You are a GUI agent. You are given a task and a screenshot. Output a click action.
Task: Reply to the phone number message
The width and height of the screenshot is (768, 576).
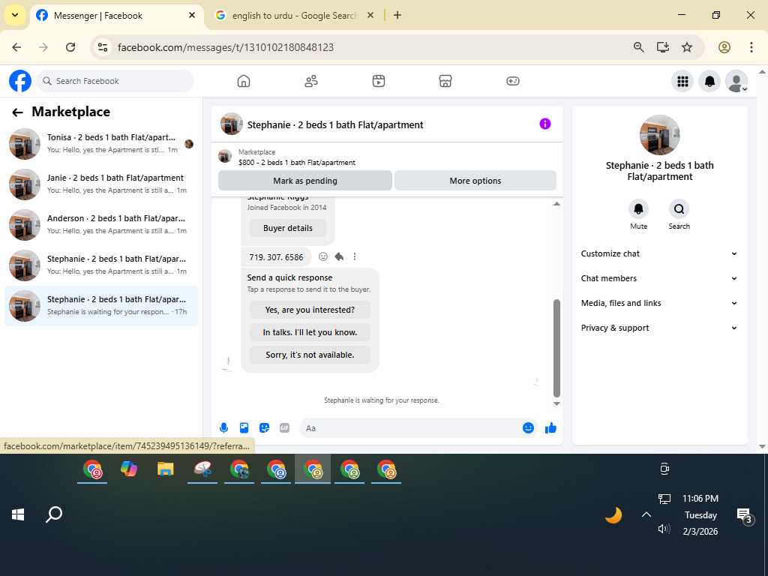339,256
